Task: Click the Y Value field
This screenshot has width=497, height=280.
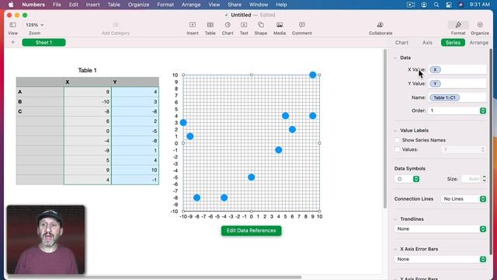Action: click(457, 83)
